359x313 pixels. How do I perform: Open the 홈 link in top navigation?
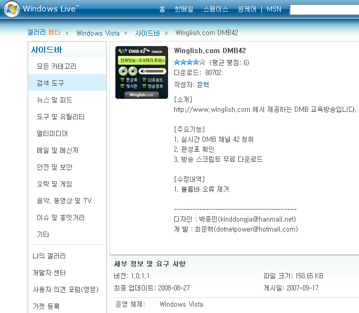[x=162, y=9]
